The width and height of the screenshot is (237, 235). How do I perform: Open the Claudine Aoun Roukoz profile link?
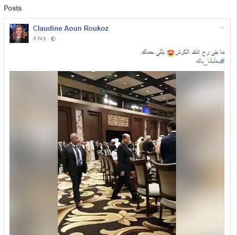pos(71,28)
